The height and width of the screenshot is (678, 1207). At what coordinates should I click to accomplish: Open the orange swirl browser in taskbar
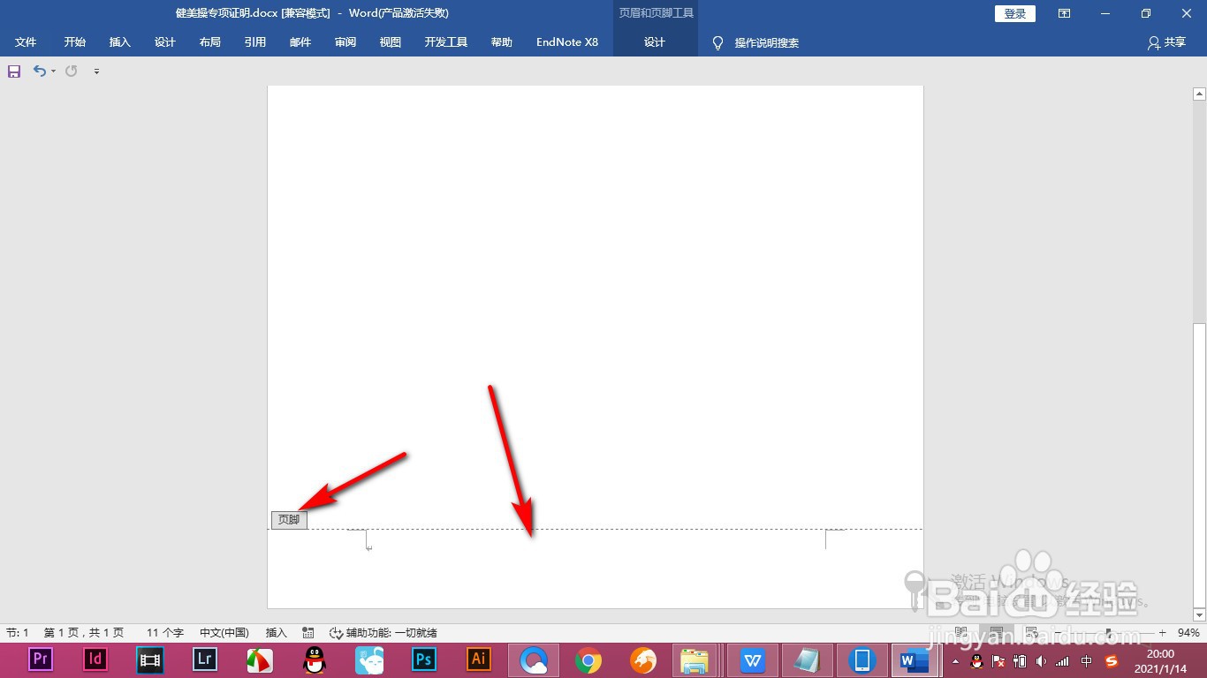click(643, 659)
